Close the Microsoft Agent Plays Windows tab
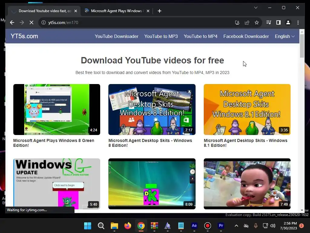 148,11
